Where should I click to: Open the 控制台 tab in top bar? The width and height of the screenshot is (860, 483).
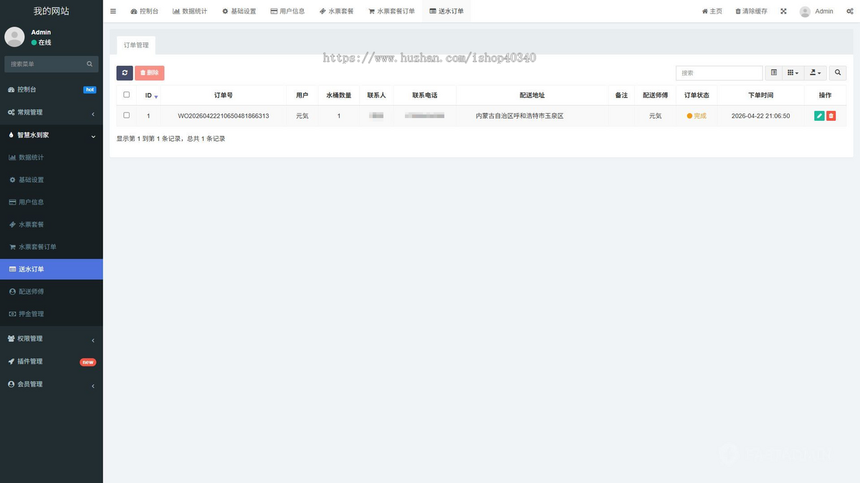[145, 11]
